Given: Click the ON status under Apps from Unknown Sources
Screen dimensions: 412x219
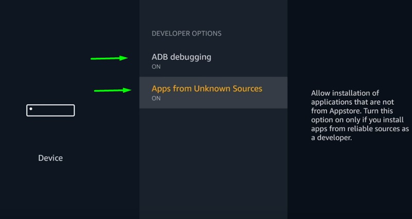Looking at the screenshot, I should coord(156,98).
